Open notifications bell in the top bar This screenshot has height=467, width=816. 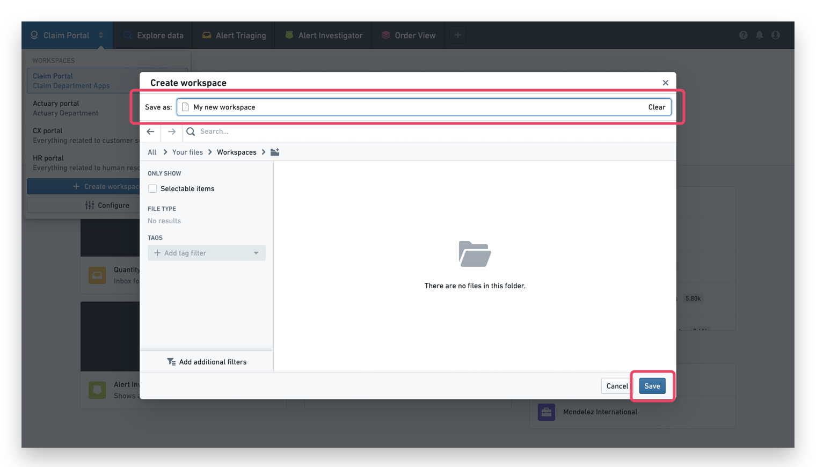point(759,35)
